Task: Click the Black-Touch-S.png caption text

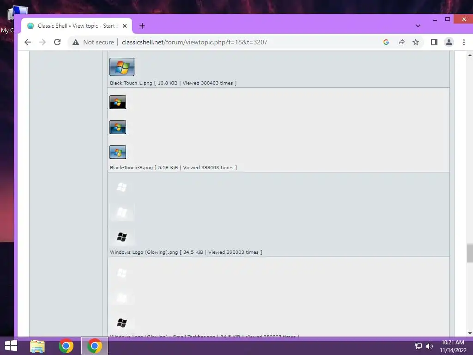Action: point(174,167)
